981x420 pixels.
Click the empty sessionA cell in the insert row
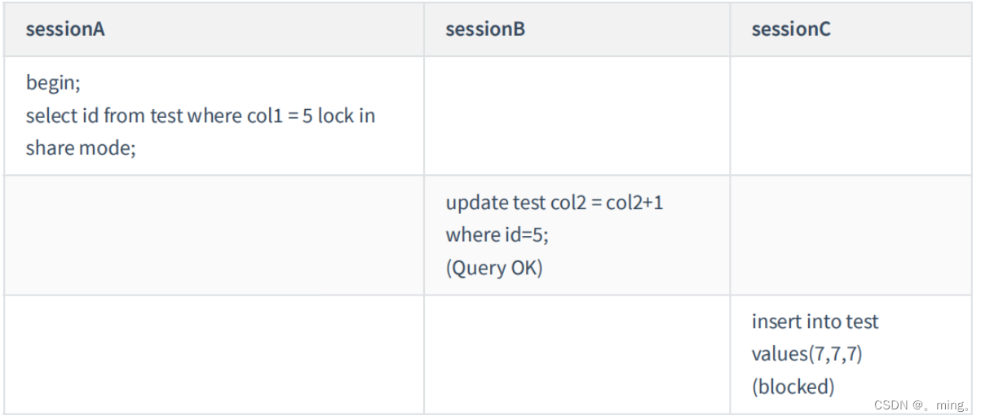point(214,354)
